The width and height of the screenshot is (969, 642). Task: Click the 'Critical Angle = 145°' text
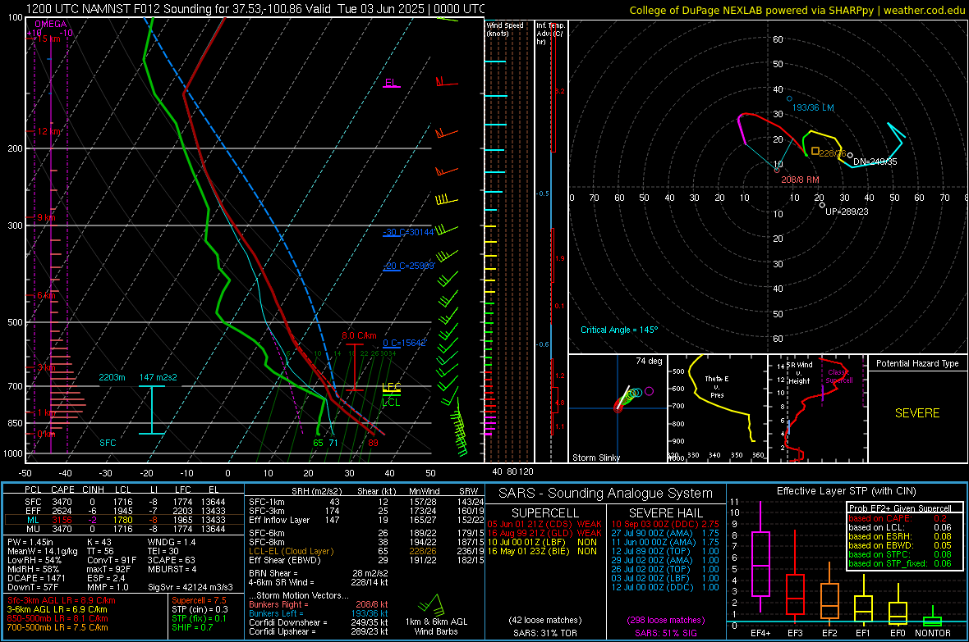click(619, 330)
